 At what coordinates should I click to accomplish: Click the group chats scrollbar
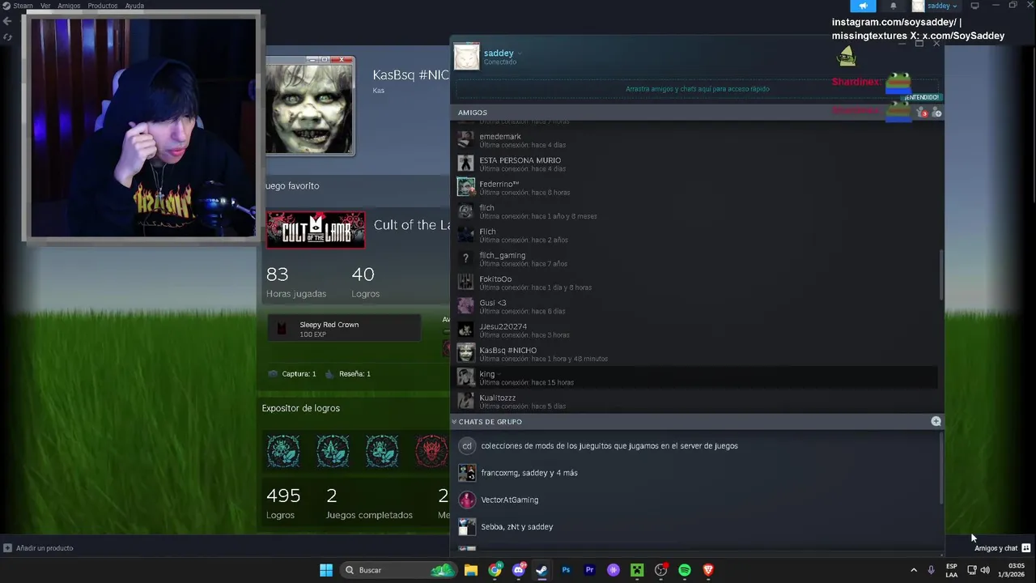tap(940, 470)
